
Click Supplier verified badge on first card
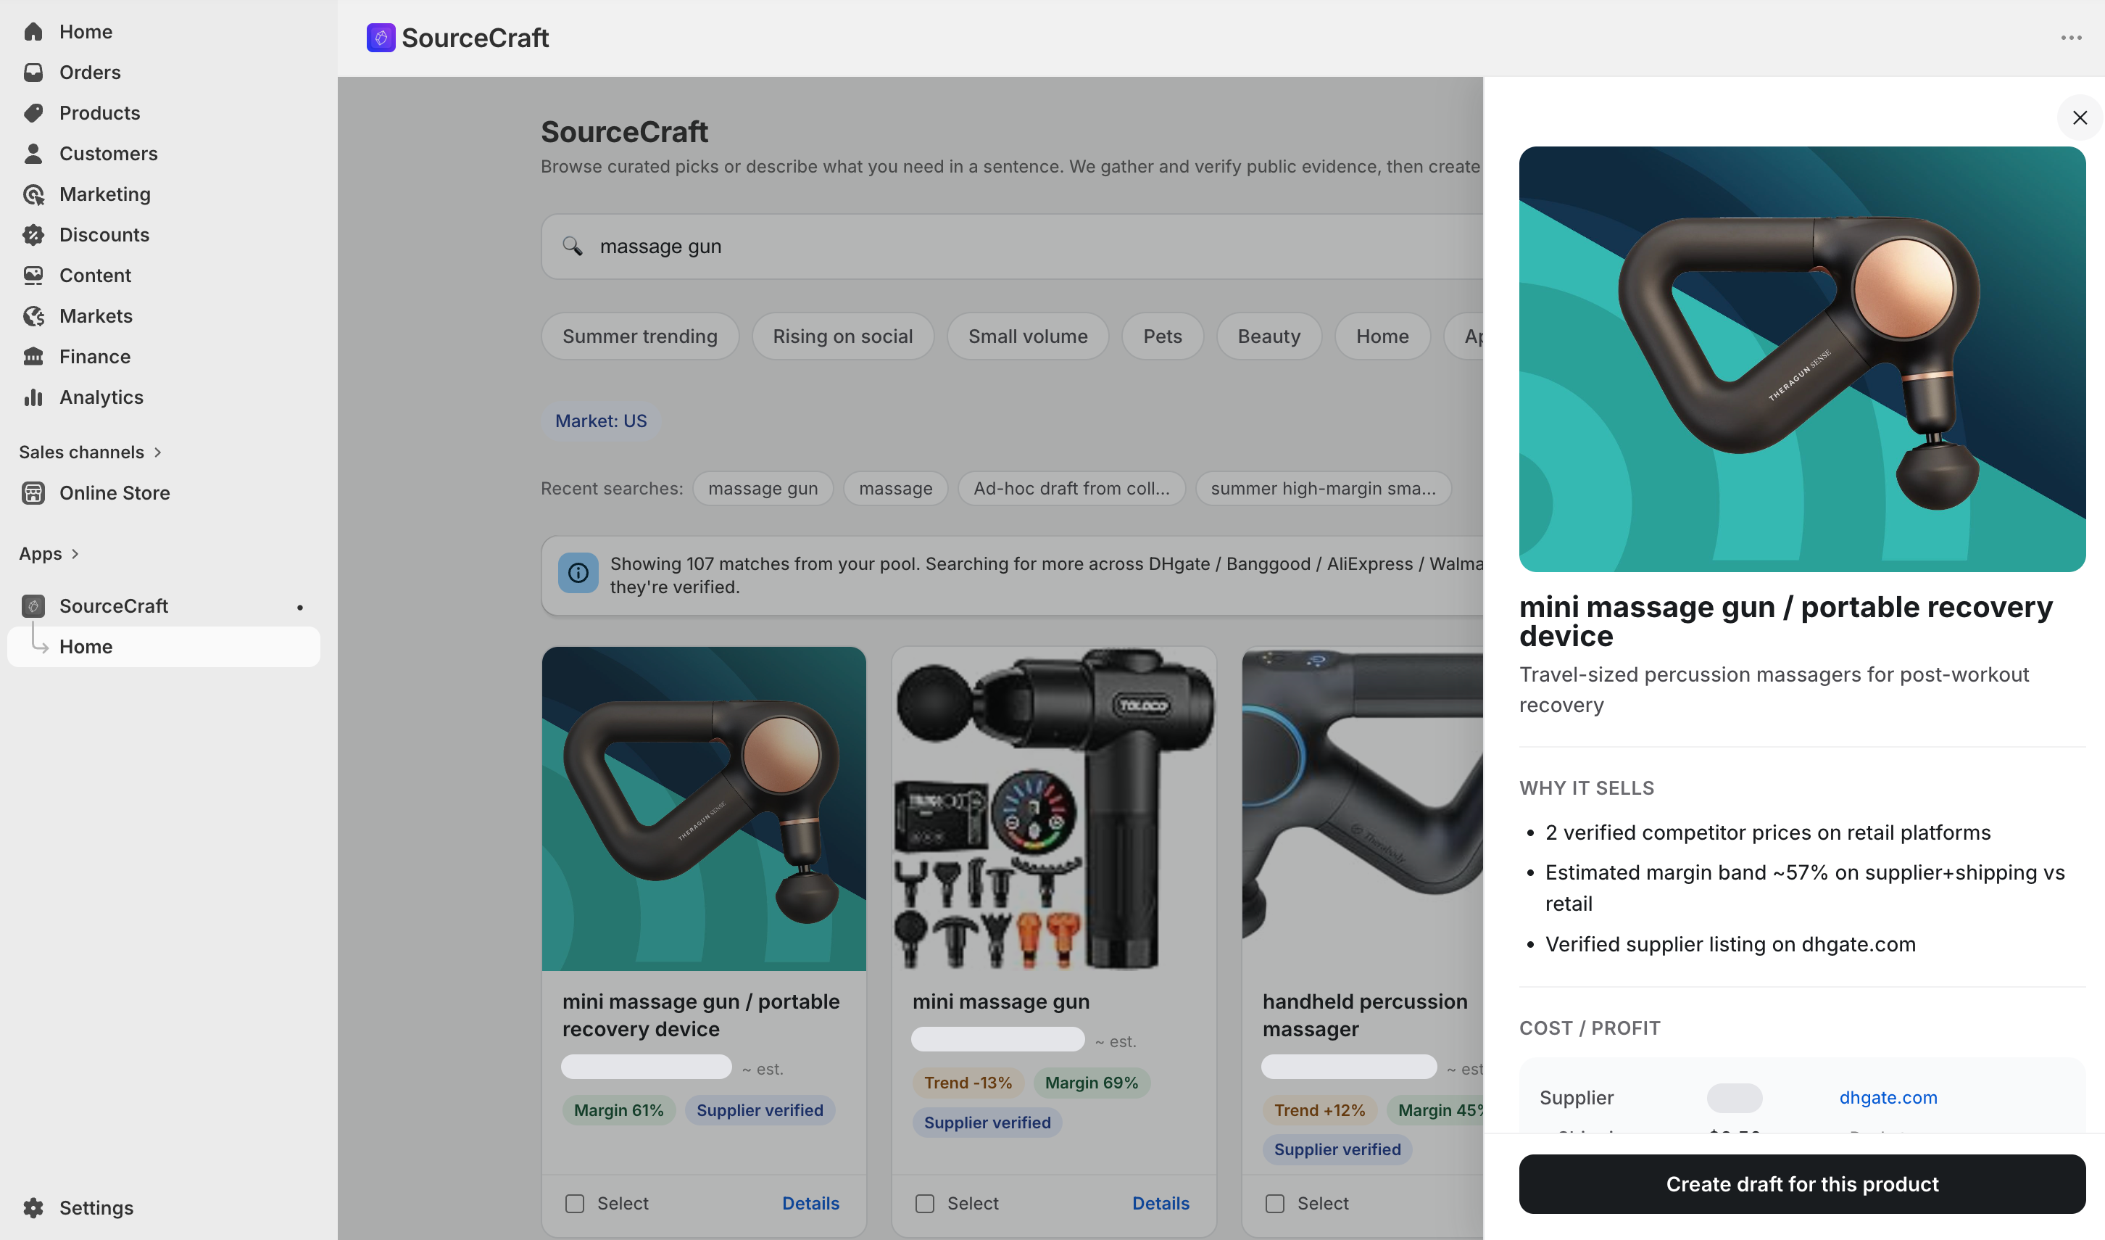point(760,1109)
